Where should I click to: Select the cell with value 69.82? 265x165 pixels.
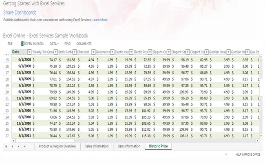point(45,98)
